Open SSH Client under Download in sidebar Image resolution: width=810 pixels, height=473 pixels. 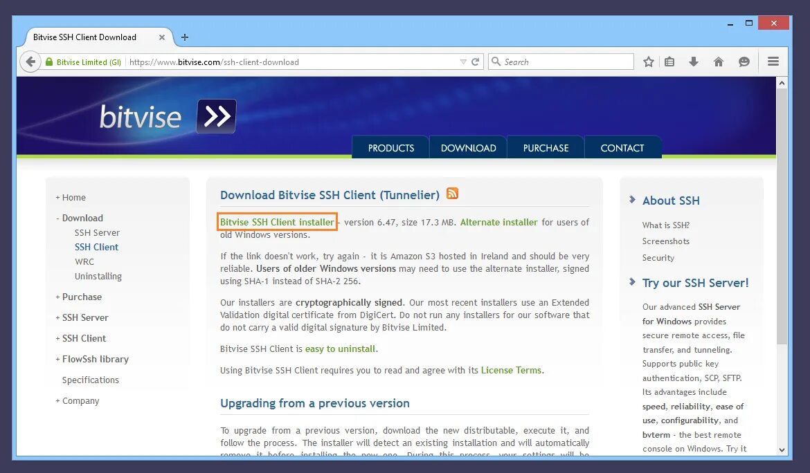(x=97, y=247)
